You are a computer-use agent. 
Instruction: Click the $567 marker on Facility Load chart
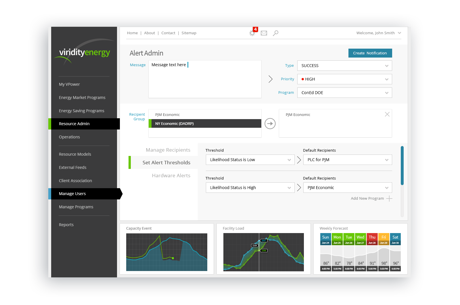coord(264,241)
